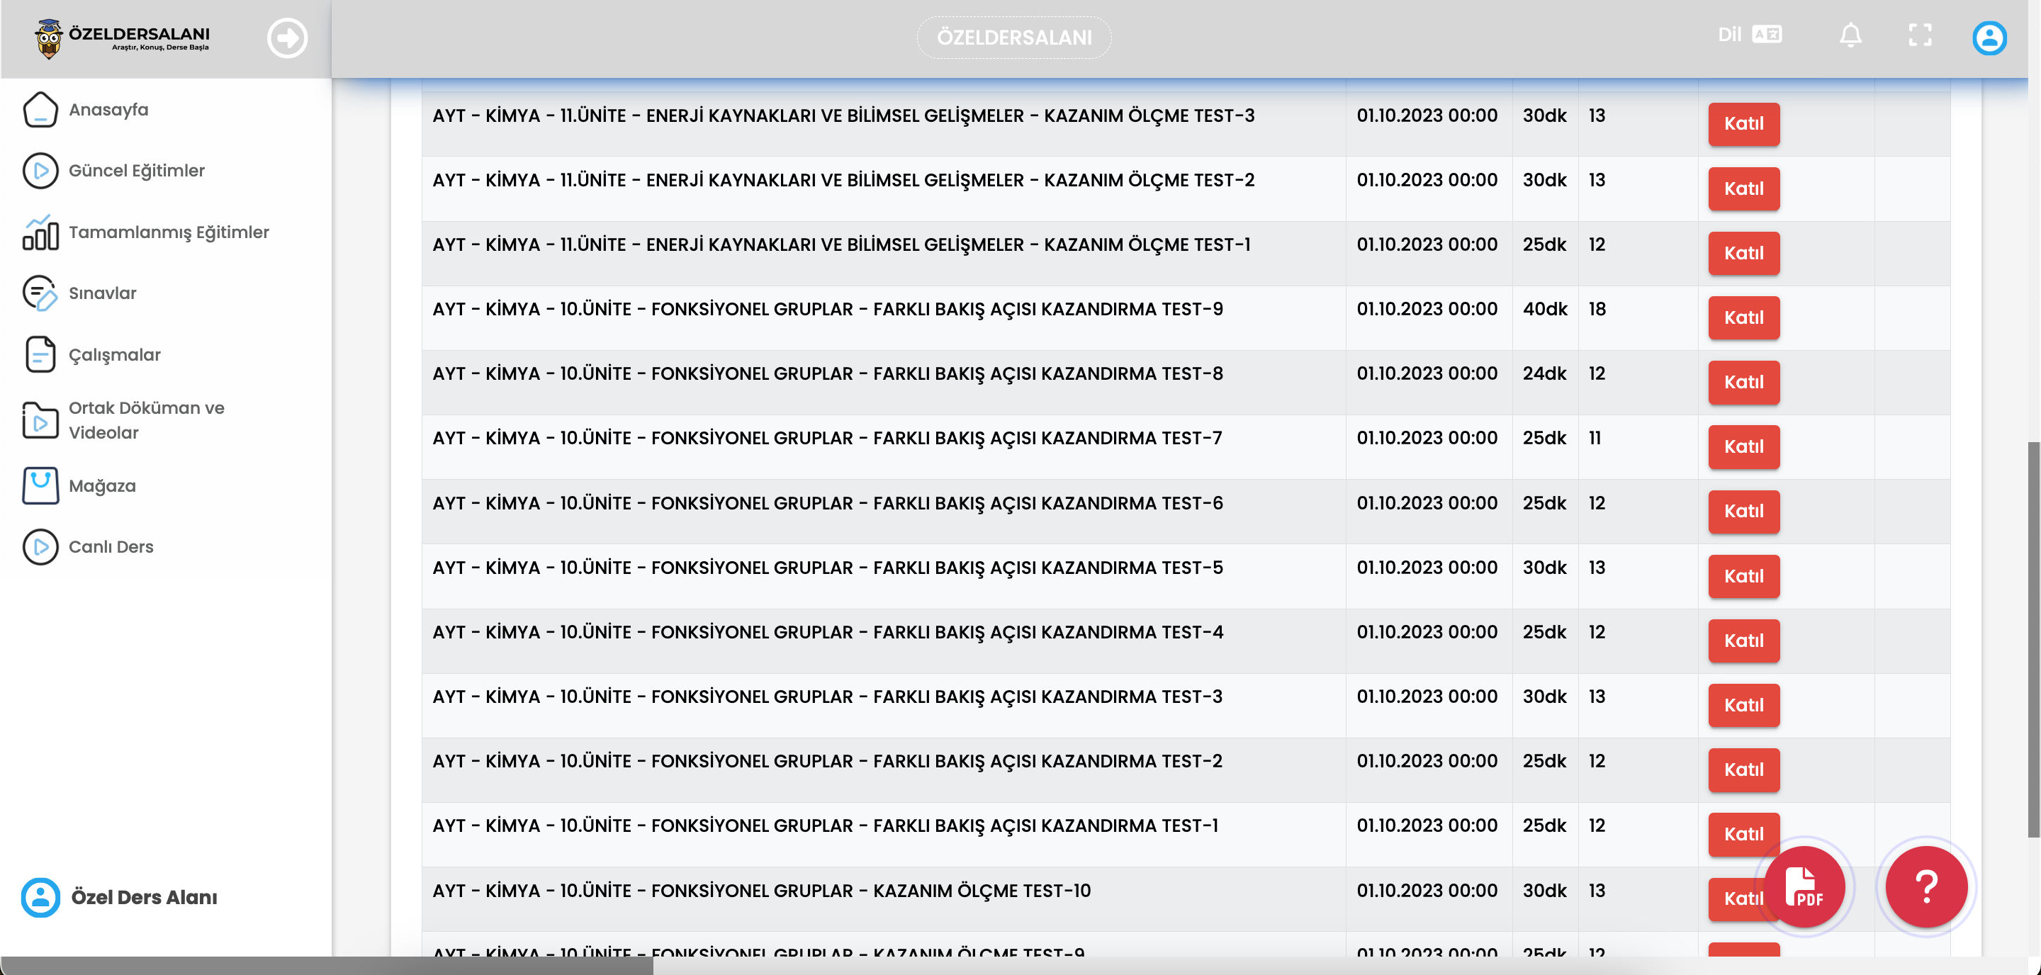Open user profile avatar in header
This screenshot has width=2041, height=975.
pos(1989,38)
